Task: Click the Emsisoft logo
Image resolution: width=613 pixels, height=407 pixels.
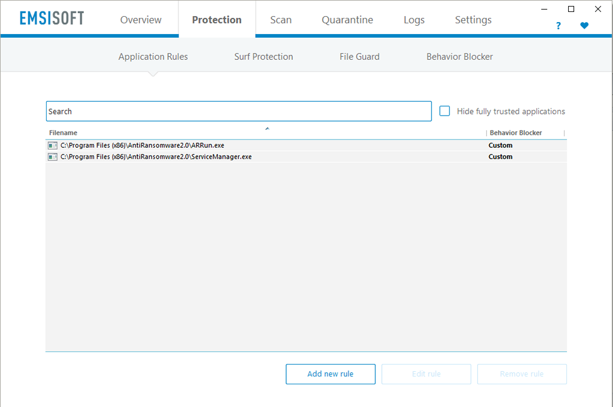Action: coord(51,18)
